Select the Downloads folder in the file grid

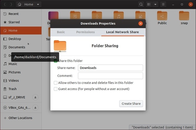pos(97,15)
